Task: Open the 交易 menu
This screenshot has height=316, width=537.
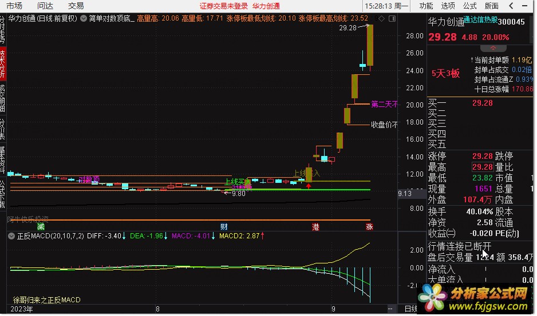Action: pyautogui.click(x=76, y=6)
